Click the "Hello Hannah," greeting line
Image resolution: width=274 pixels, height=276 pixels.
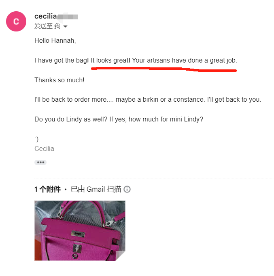click(x=55, y=41)
